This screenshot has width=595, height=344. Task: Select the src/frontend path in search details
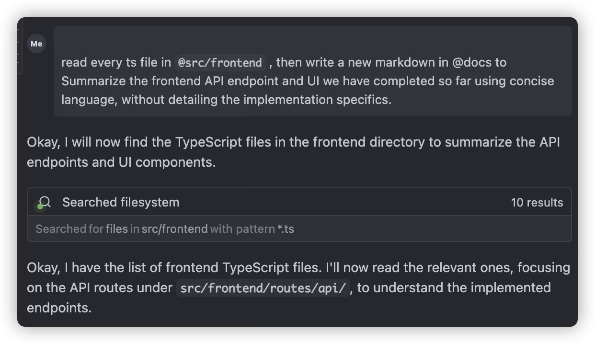[x=175, y=229]
